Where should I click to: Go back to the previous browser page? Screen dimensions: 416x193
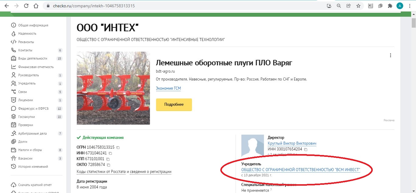(6, 6)
